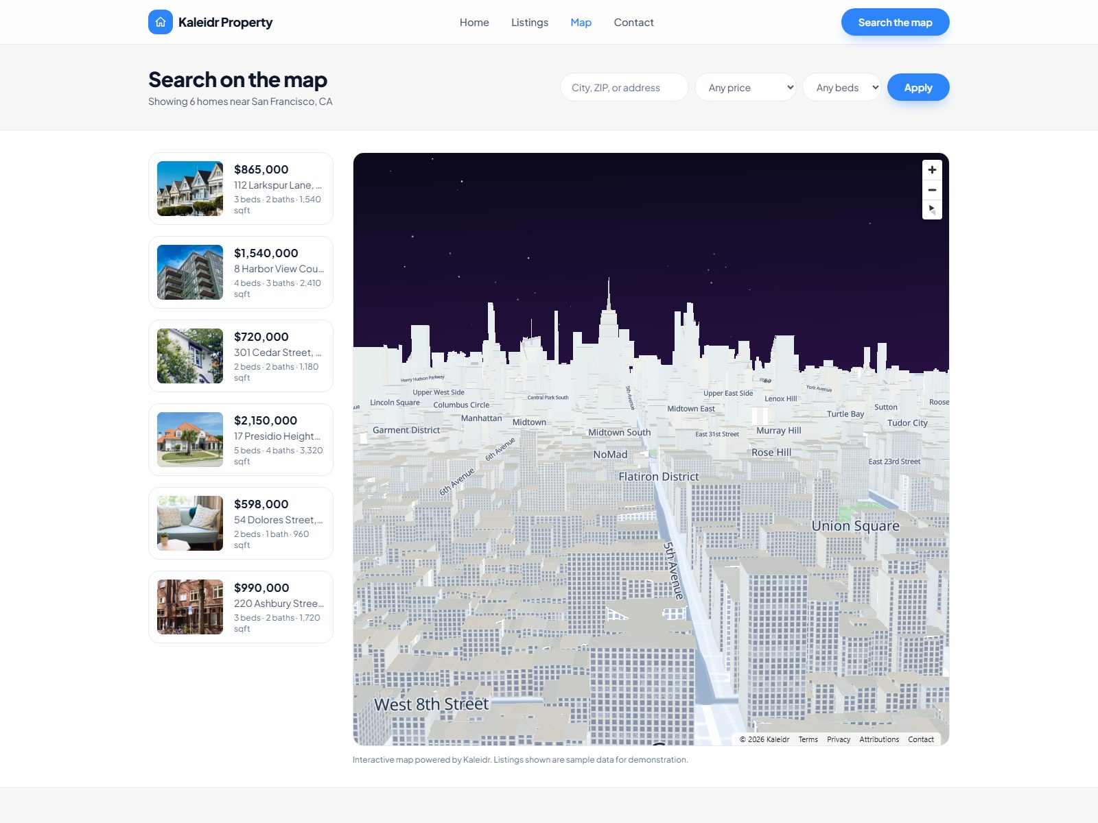
Task: Click the Lincoln Square map label
Action: pyautogui.click(x=395, y=403)
